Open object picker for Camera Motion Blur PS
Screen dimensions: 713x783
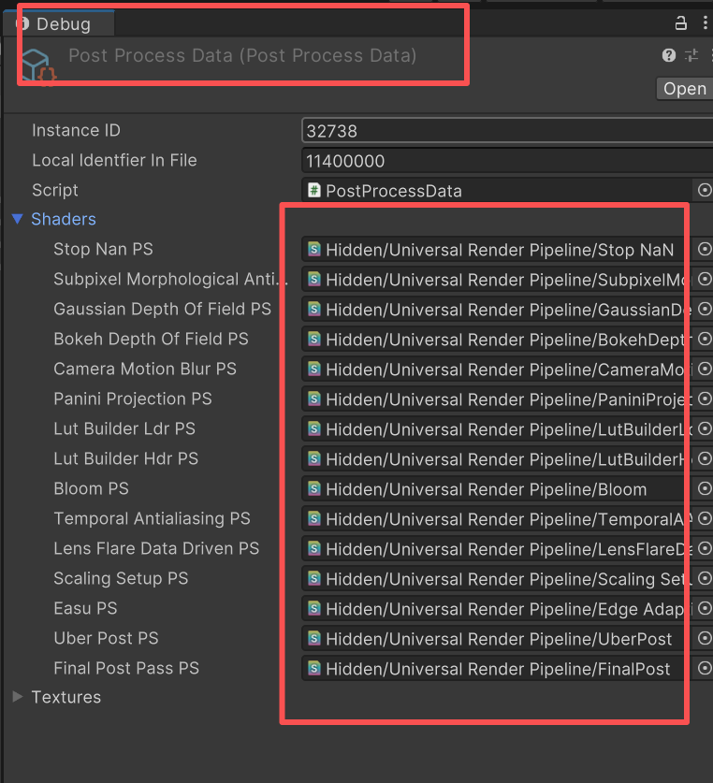click(x=704, y=369)
